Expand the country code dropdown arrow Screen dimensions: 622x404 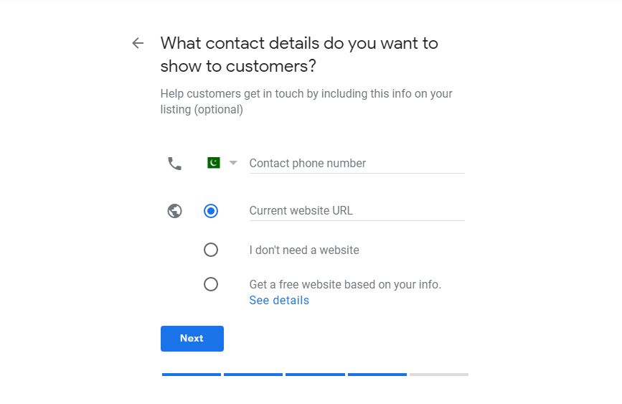coord(232,163)
